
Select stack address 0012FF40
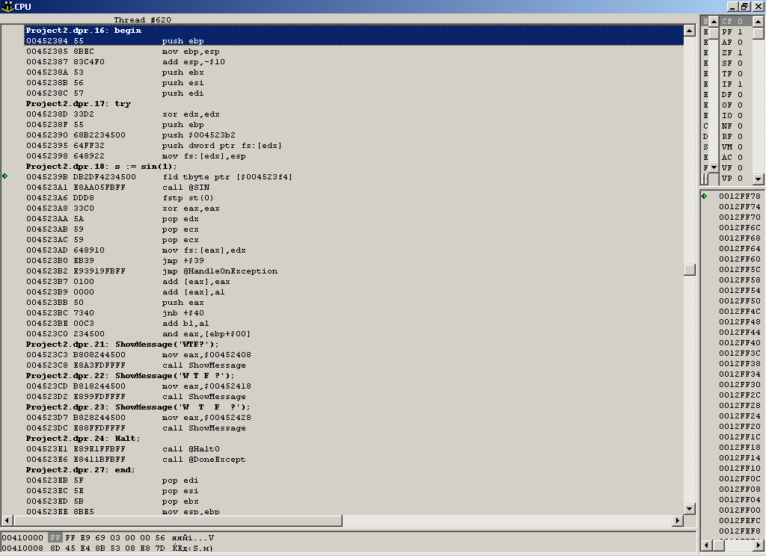[x=739, y=343]
